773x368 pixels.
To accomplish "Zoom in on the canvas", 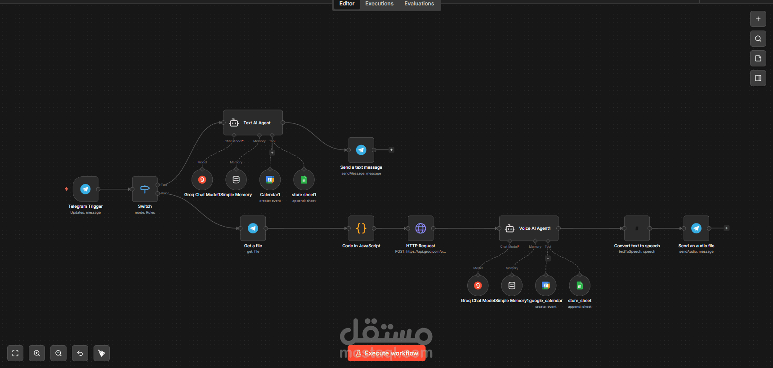I will tap(37, 353).
